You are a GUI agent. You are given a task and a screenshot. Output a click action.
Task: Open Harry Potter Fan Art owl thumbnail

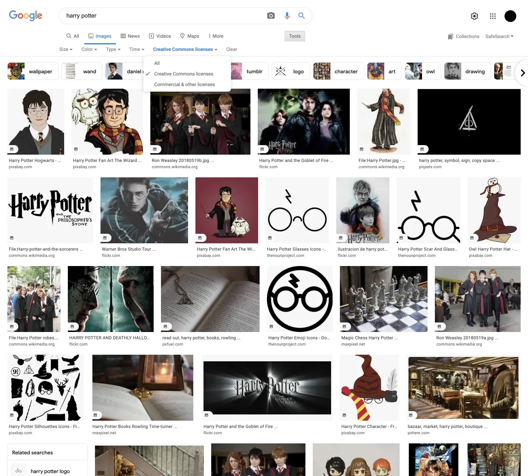coord(107,121)
